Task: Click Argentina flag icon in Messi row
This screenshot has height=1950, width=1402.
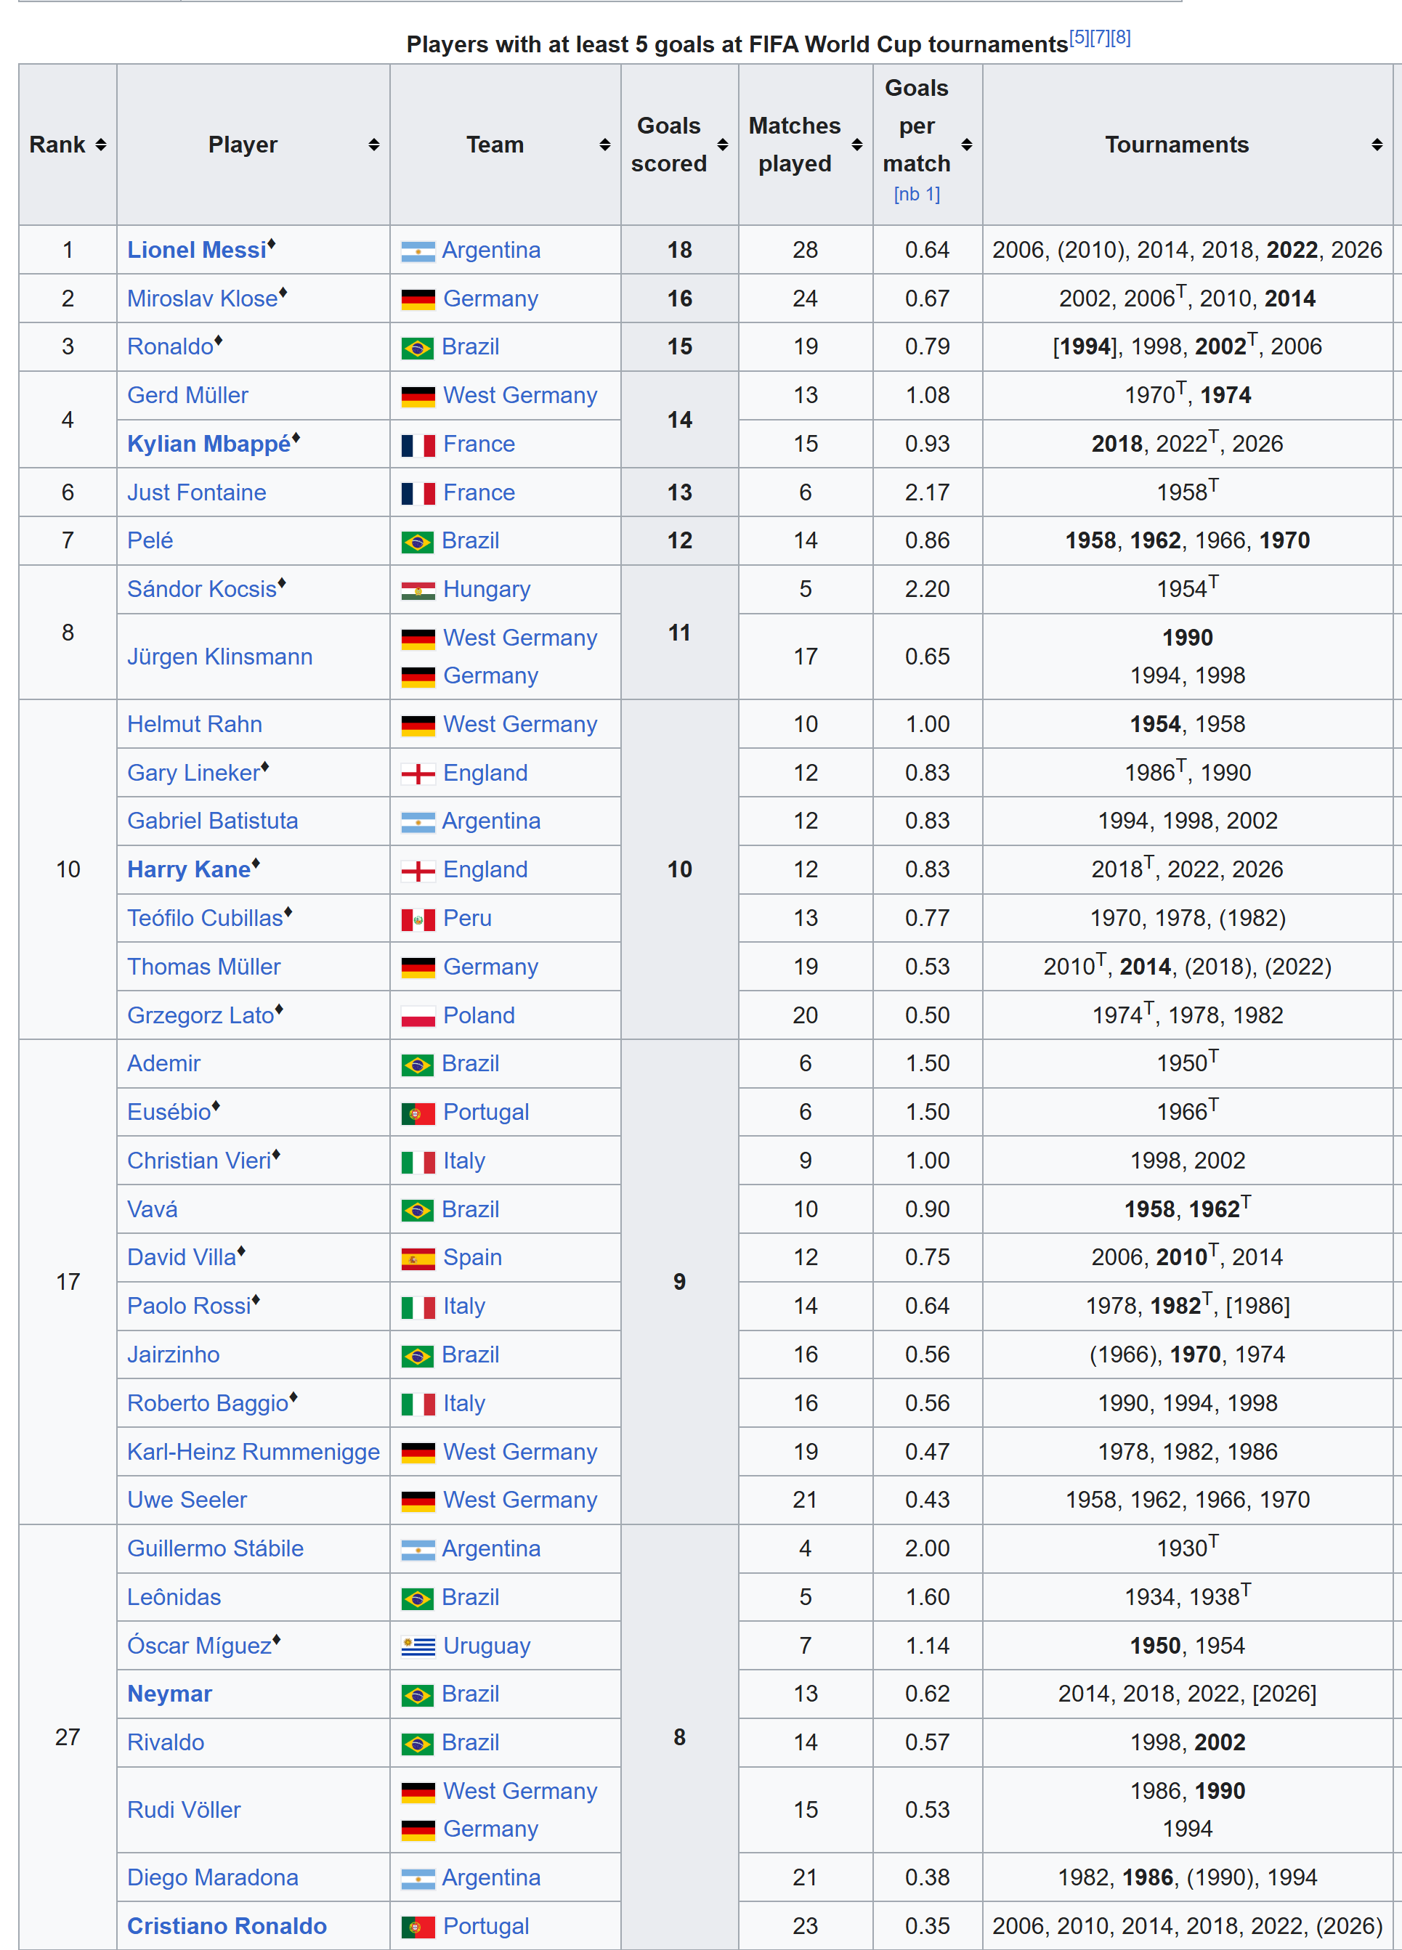Action: [x=418, y=251]
